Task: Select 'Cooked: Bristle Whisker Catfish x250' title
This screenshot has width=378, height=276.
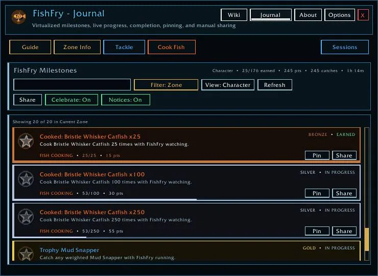Action: click(x=92, y=212)
